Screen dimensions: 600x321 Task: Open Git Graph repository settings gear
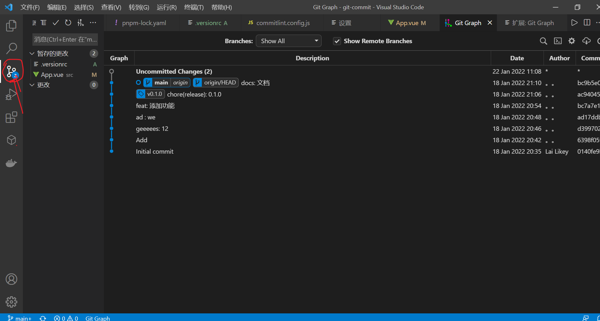coord(572,41)
